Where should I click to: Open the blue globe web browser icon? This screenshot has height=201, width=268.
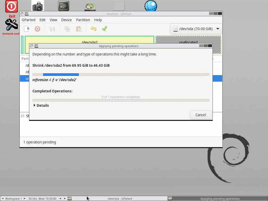point(151,6)
